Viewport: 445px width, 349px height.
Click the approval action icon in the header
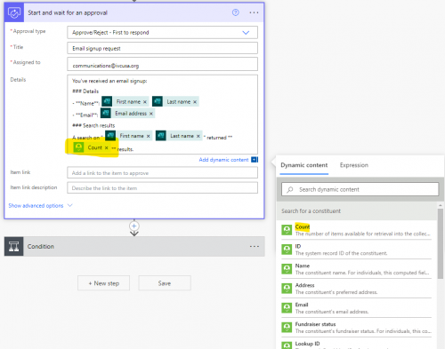14,12
